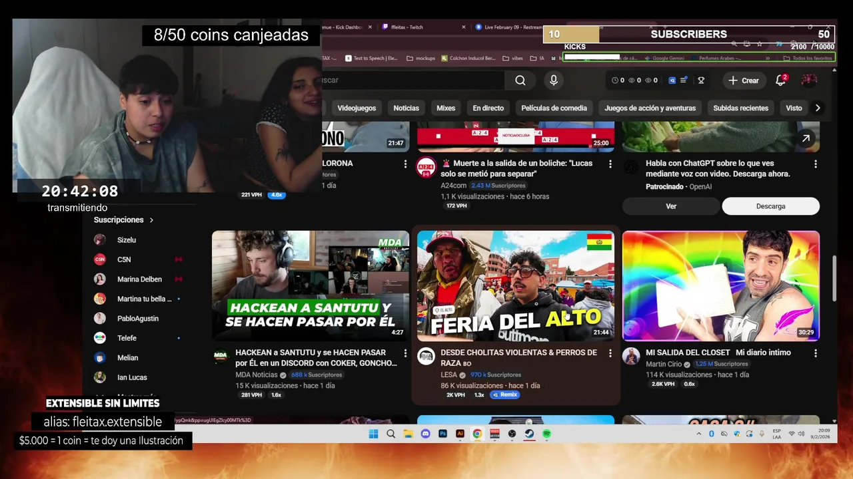Open more options for the ChatGPT ad
The image size is (853, 479).
tap(815, 164)
